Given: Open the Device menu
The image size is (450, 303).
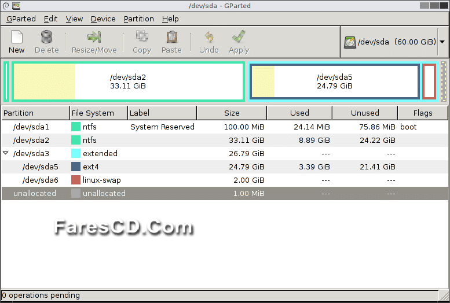Looking at the screenshot, I should [x=103, y=19].
